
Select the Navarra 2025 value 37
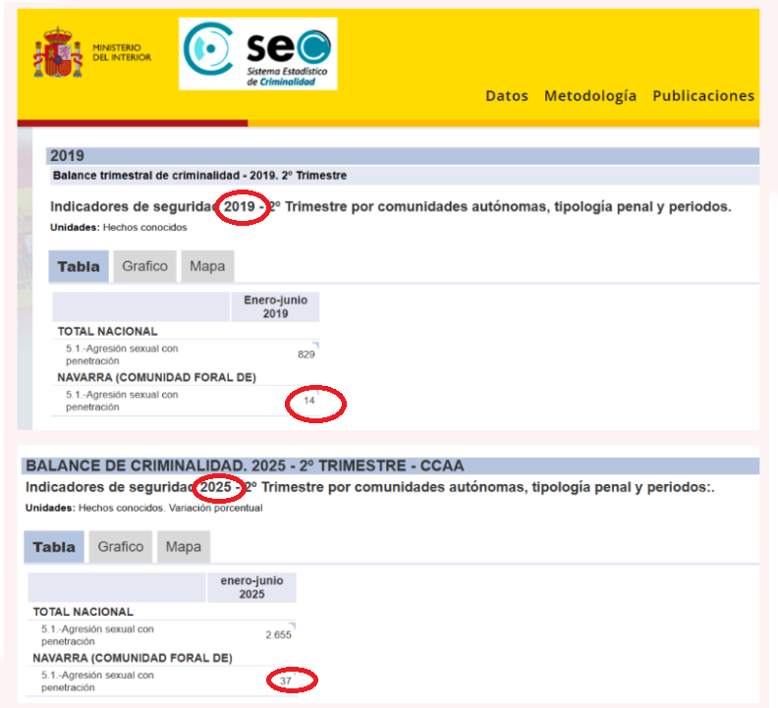(286, 681)
